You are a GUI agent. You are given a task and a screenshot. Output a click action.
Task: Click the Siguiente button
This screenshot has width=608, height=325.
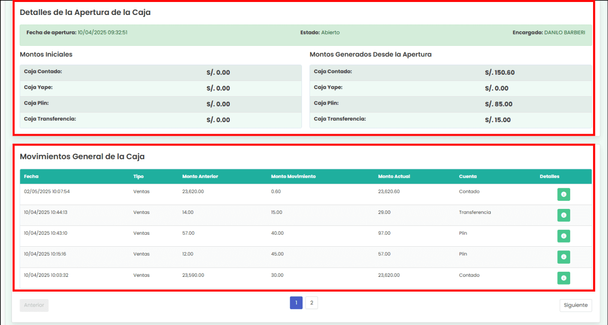click(576, 305)
